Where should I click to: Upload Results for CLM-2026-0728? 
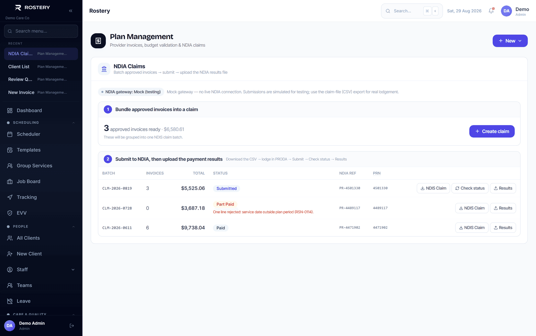503,208
